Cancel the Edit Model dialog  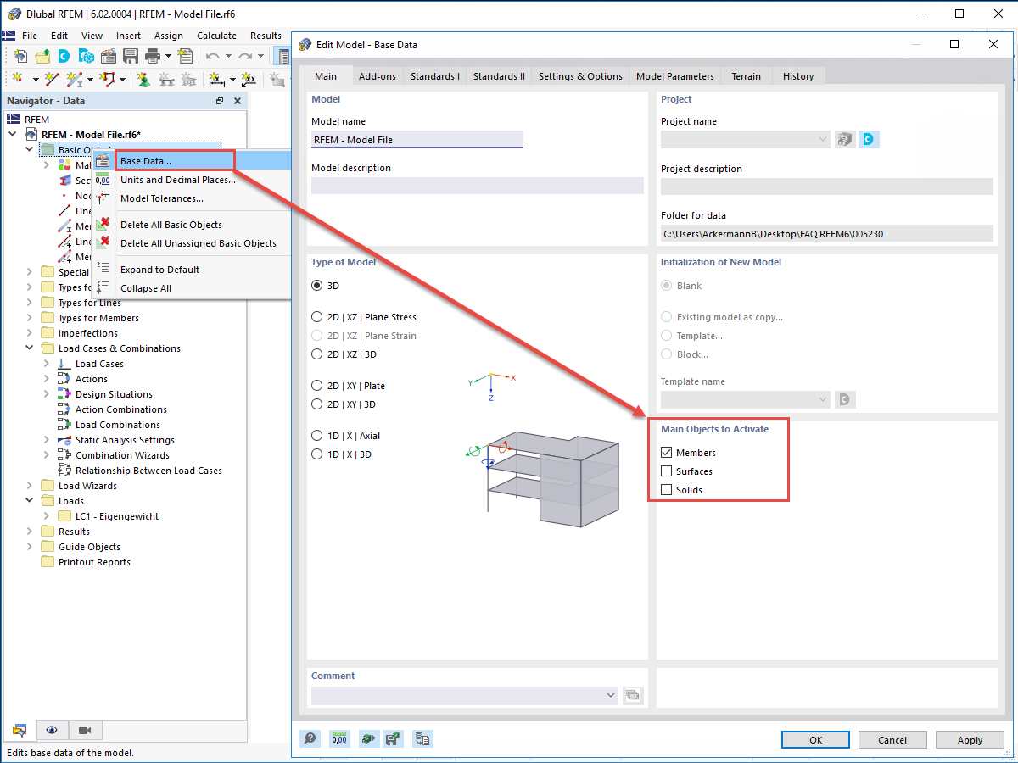(x=892, y=739)
